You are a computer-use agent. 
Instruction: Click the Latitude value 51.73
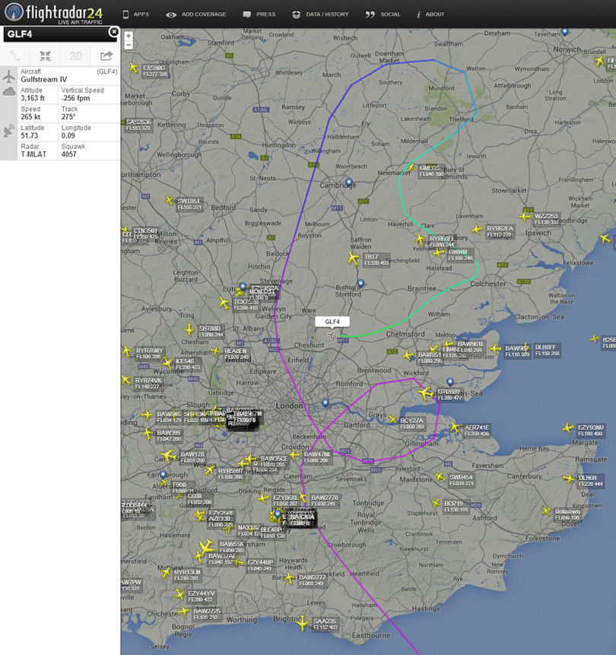(x=29, y=135)
